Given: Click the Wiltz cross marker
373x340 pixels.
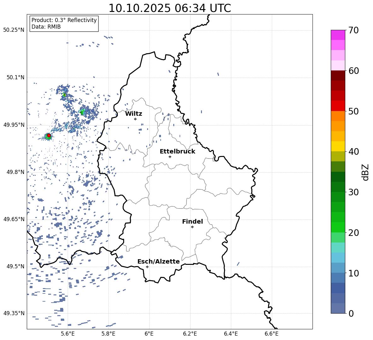Looking at the screenshot, I should [x=135, y=119].
